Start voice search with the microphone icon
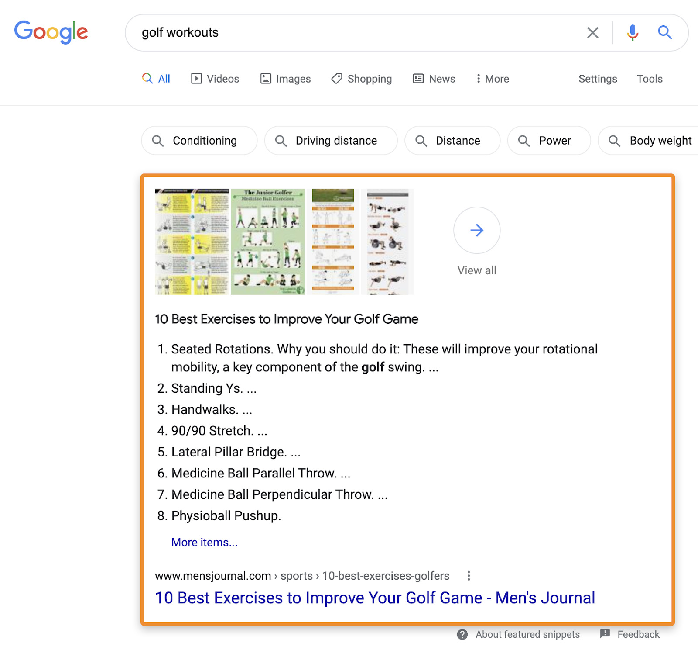Viewport: 698px width, 650px height. click(633, 33)
